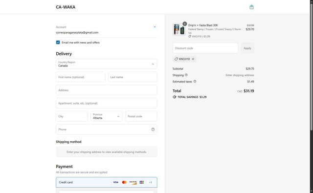Click the Payment section heading

[64, 167]
